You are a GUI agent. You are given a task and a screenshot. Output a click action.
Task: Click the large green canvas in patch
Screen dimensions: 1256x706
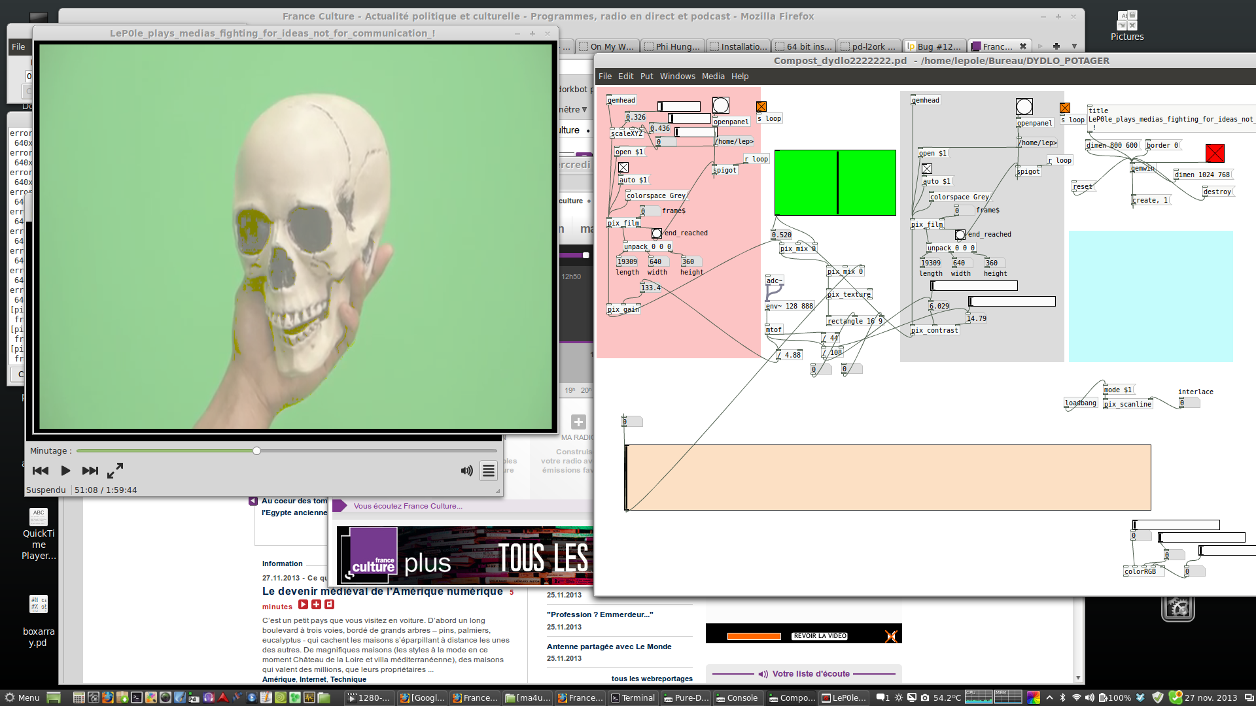[x=835, y=182]
